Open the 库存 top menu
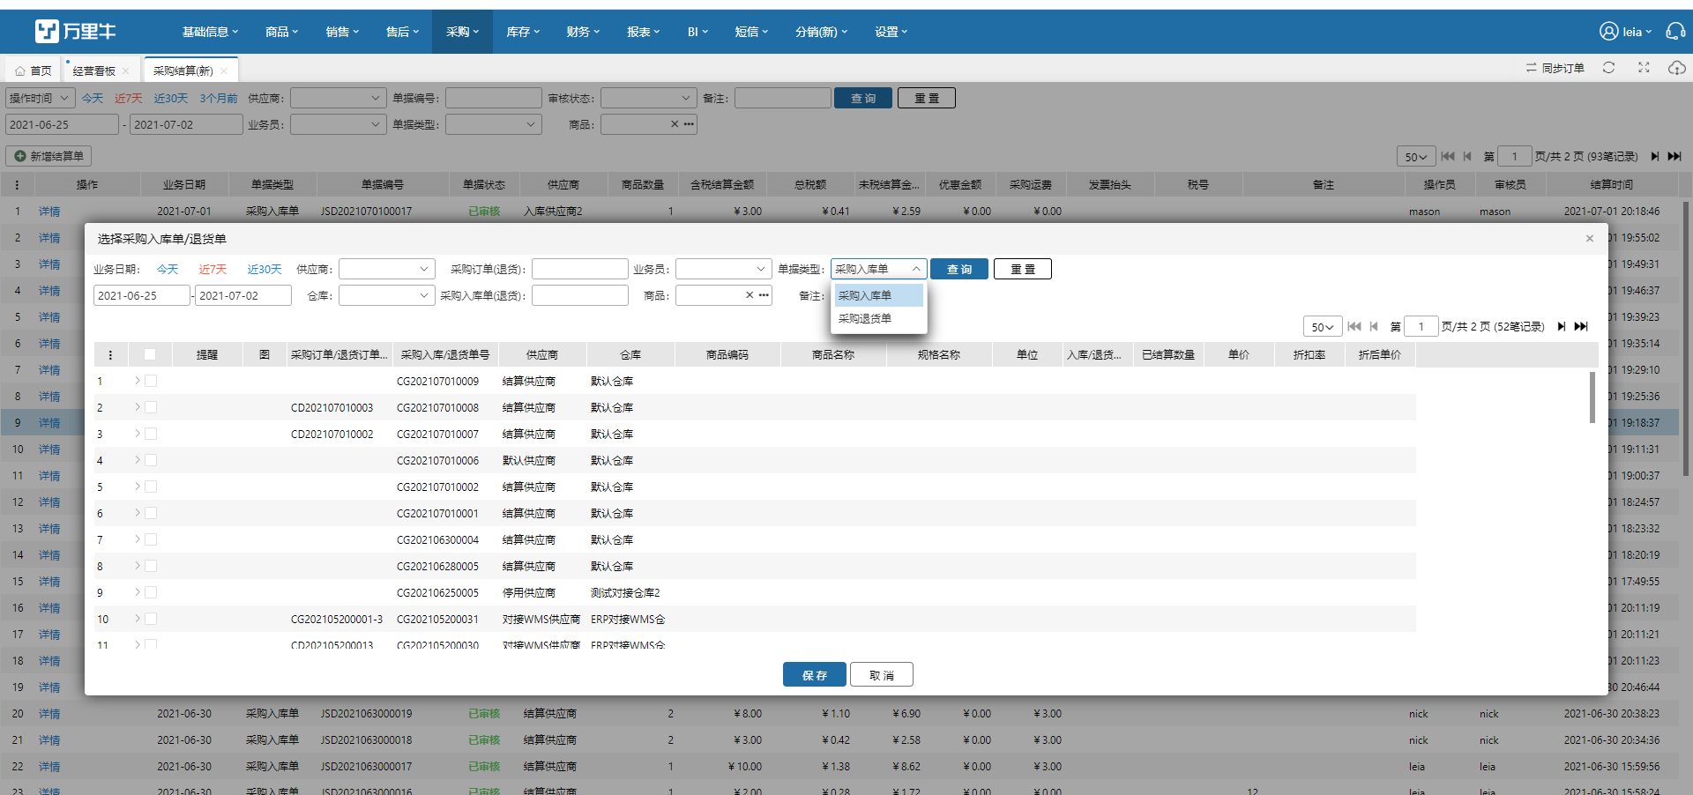This screenshot has height=795, width=1693. tap(523, 32)
